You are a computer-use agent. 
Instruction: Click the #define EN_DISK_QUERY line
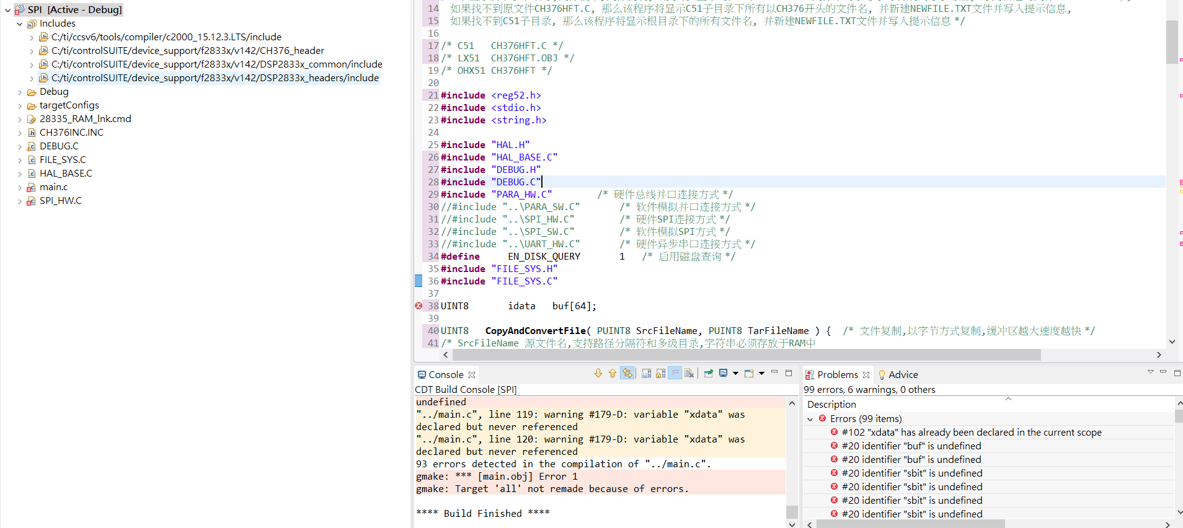(x=587, y=257)
